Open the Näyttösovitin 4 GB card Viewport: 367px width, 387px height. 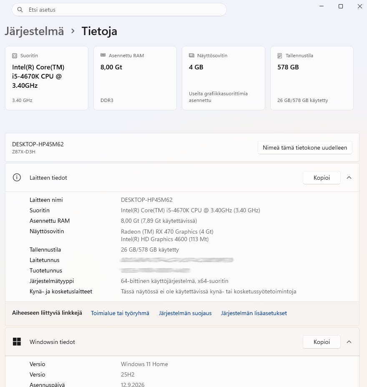coord(224,78)
